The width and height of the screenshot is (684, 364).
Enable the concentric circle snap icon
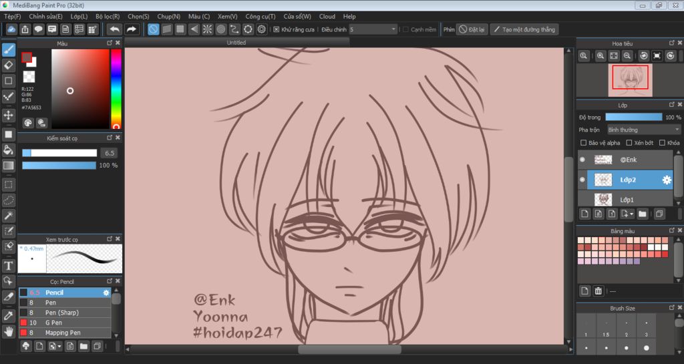(x=220, y=29)
